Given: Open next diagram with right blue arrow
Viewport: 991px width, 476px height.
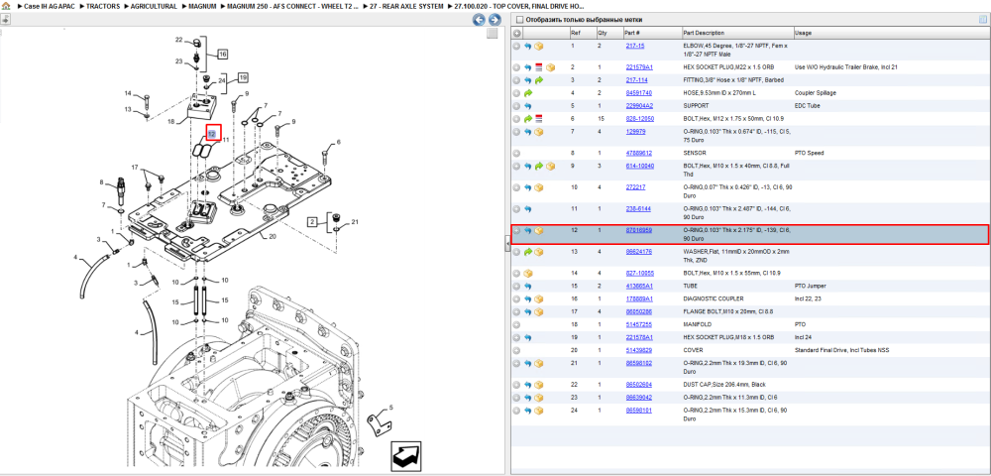Looking at the screenshot, I should coord(495,20).
